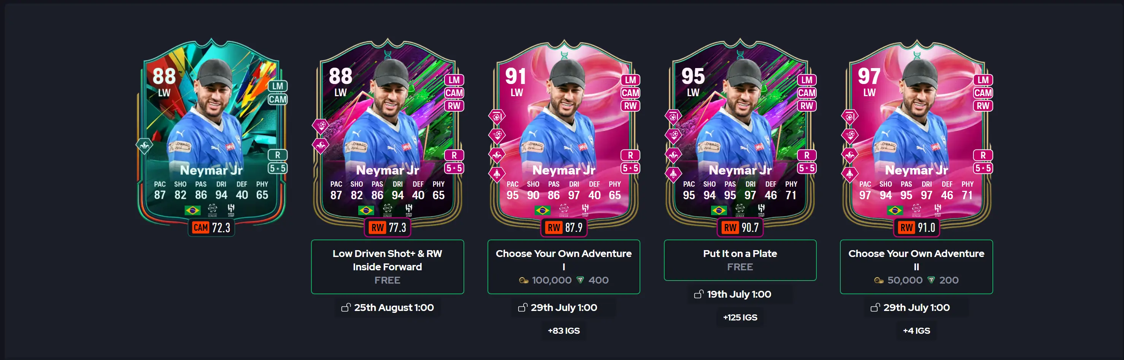Click the playstyle diamond on the teal card

click(x=144, y=146)
